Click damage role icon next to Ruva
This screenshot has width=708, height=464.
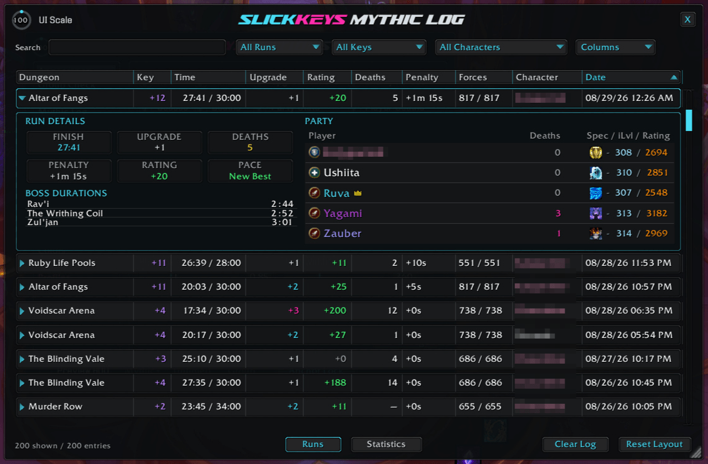315,193
